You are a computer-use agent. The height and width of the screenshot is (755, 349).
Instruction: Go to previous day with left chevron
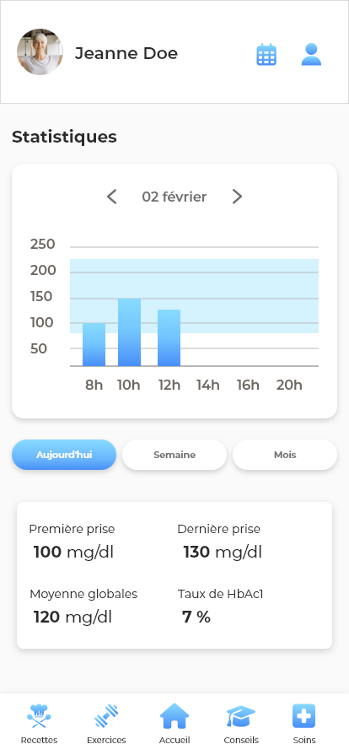pos(111,197)
